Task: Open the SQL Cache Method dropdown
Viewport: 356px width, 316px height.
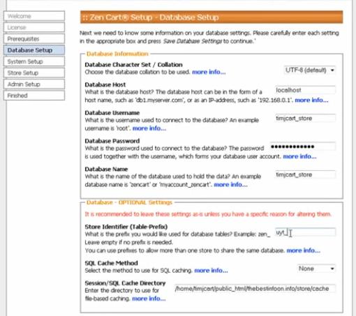Action: click(316, 269)
